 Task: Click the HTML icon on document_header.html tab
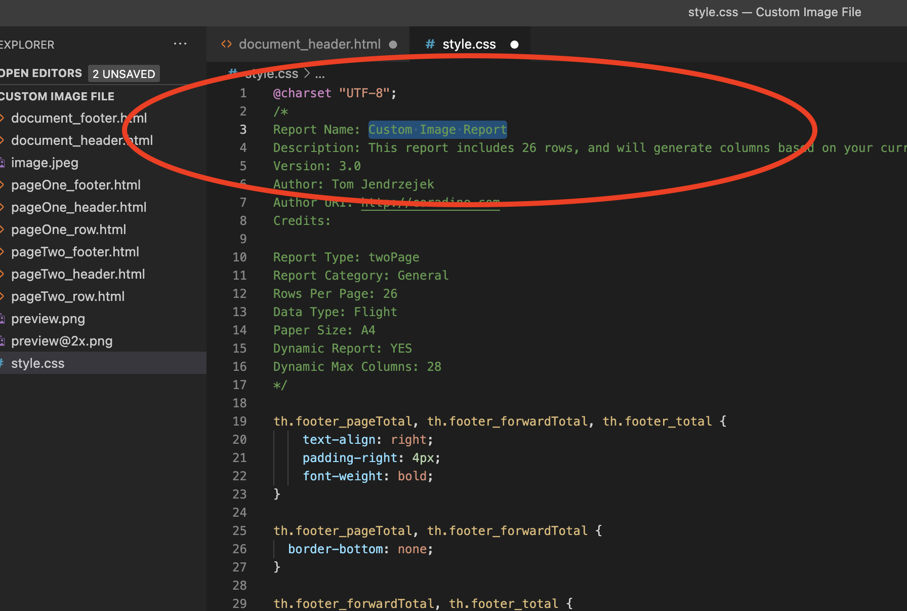[226, 45]
